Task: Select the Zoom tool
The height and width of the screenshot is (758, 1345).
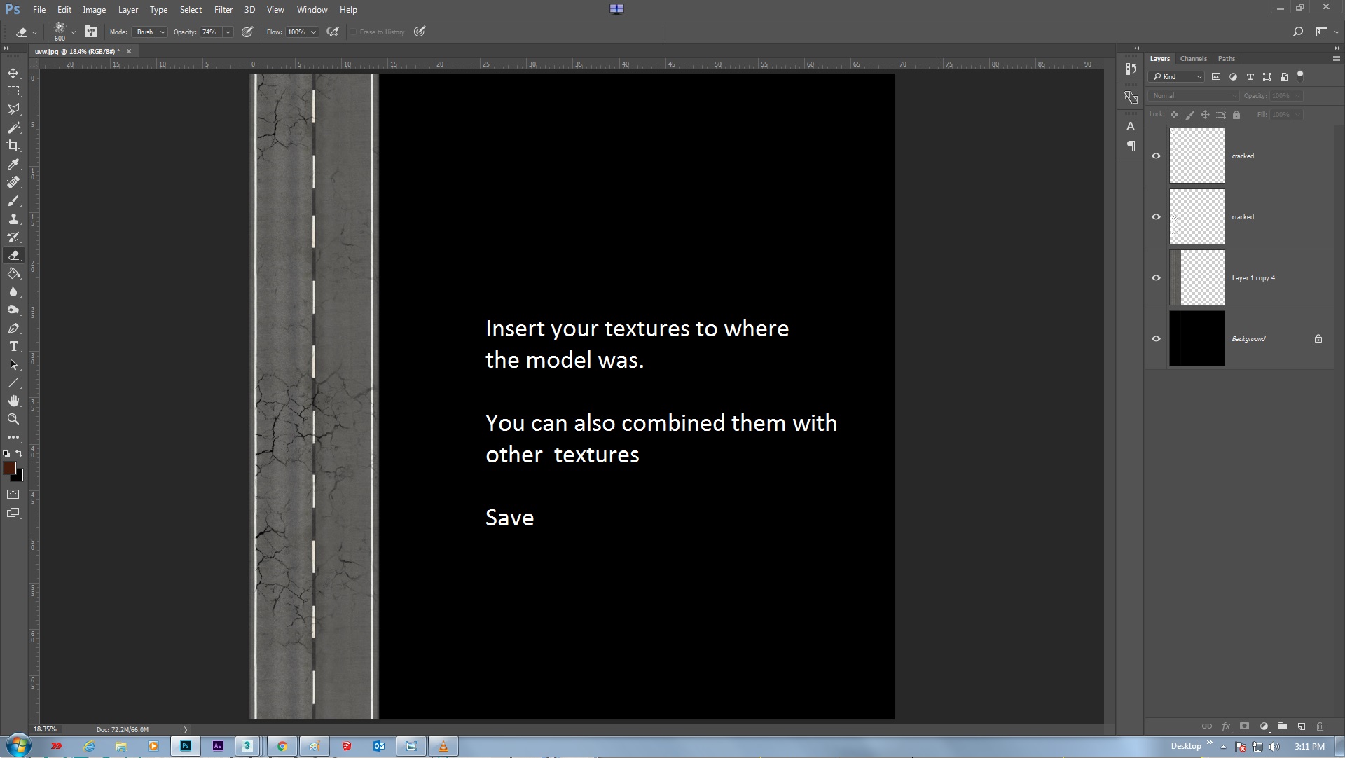Action: pyautogui.click(x=13, y=418)
